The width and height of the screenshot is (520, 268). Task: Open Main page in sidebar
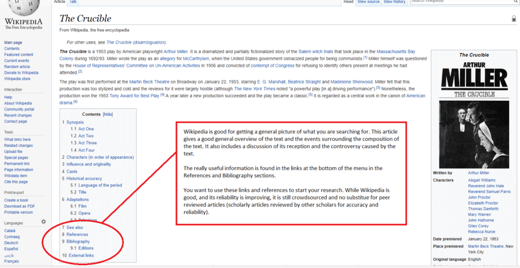[13, 43]
